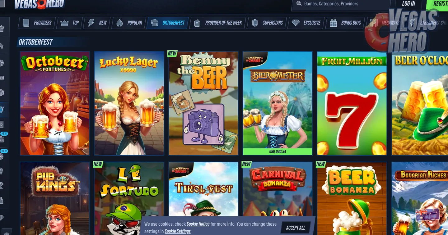
Task: Open the Cookie Notice link
Action: click(198, 224)
